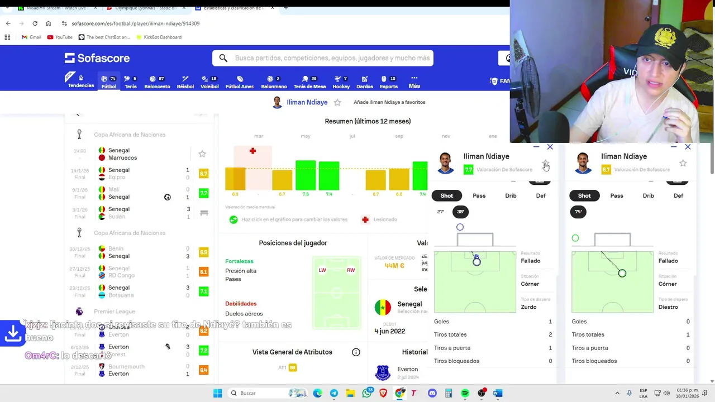Open the Balonmano section

[274, 82]
